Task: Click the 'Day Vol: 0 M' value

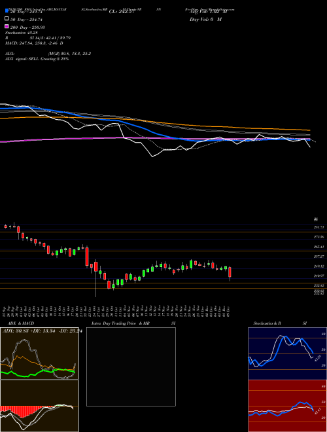Action: (205, 19)
